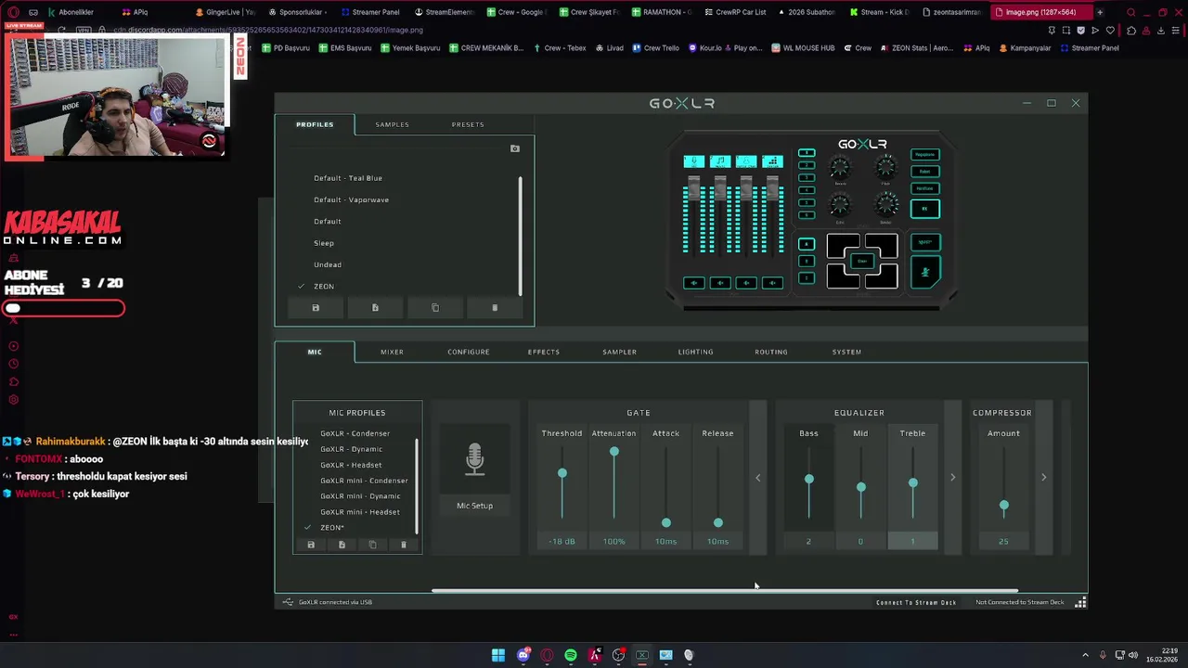Select the ZEON profile in profiles list

point(324,287)
